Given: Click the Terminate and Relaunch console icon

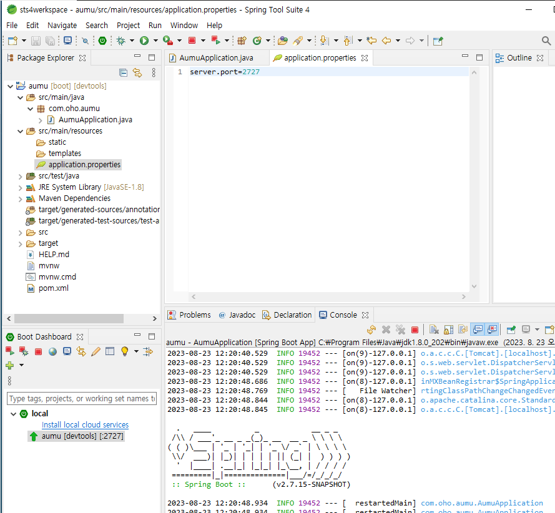Looking at the screenshot, I should click(371, 330).
